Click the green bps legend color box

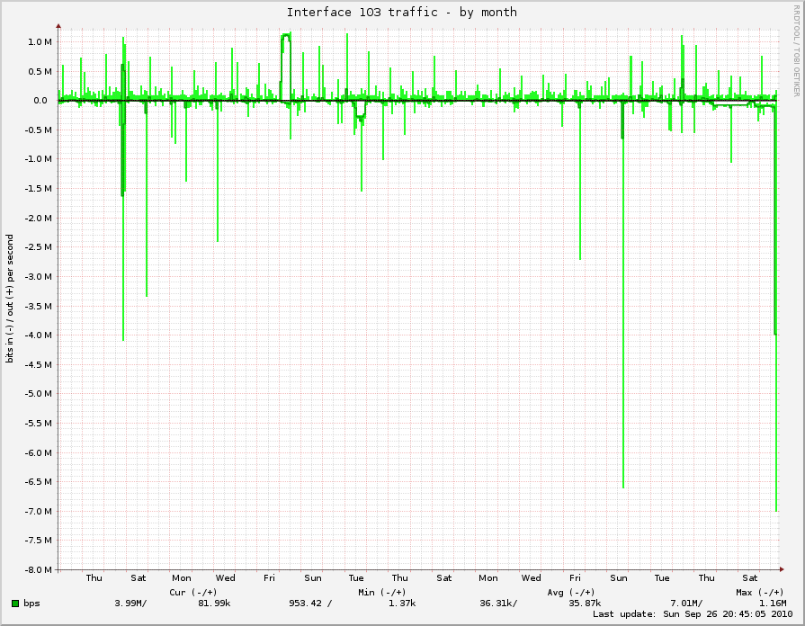(16, 603)
